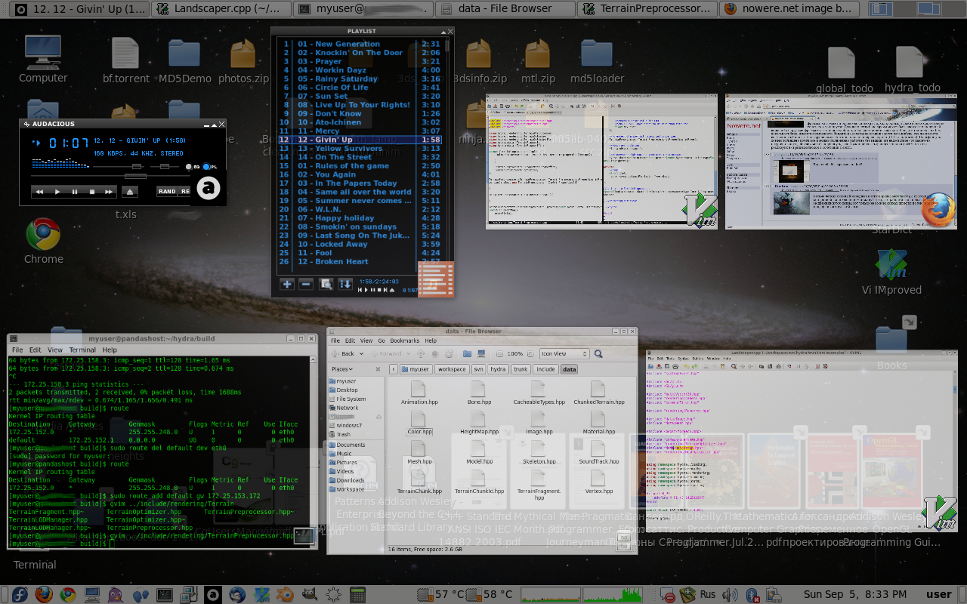Click the Up folder arrow in File Browser
Viewport: 967px width, 604px height.
click(x=421, y=353)
